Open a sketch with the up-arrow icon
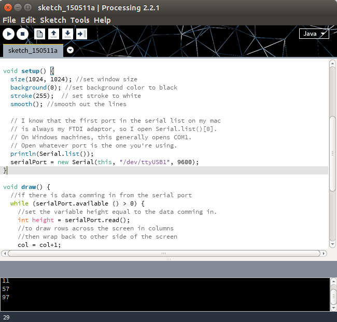This screenshot has height=322, width=337. pyautogui.click(x=53, y=34)
